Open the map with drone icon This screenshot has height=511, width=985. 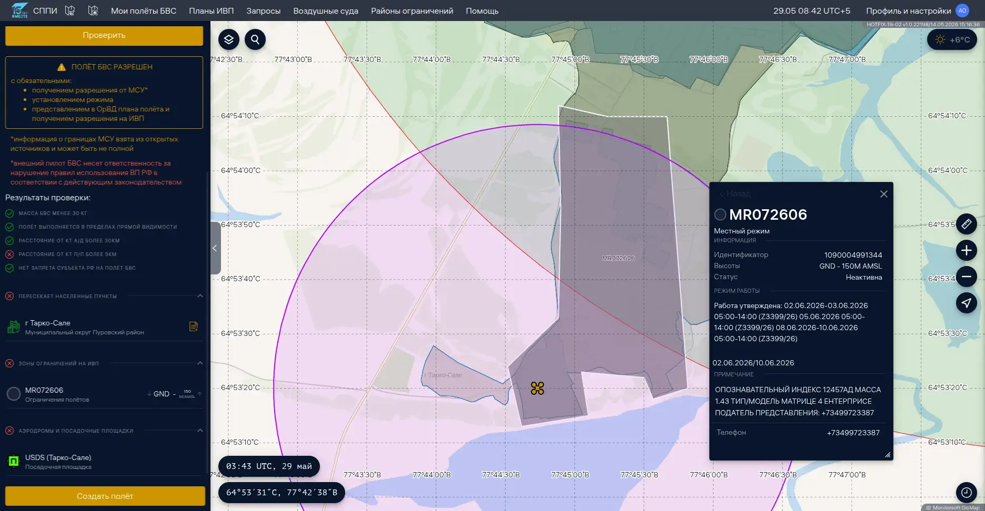(93, 11)
